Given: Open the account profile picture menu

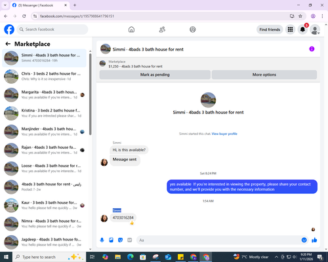Looking at the screenshot, I should tap(315, 29).
